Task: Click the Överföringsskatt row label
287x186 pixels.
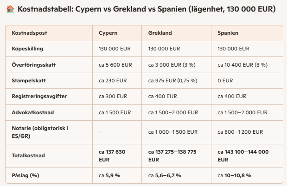Action: [x=33, y=65]
